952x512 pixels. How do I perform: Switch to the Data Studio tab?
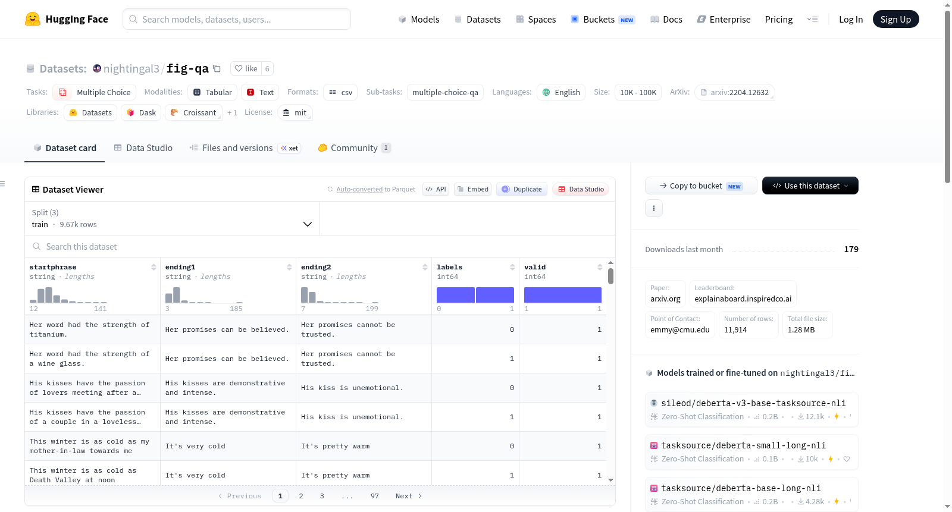point(143,147)
